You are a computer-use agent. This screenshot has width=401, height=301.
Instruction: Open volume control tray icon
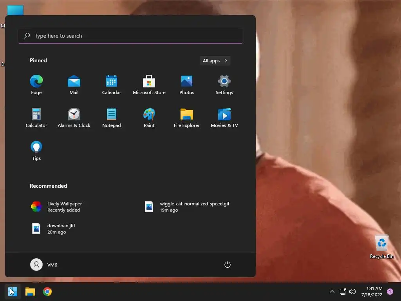pos(352,292)
